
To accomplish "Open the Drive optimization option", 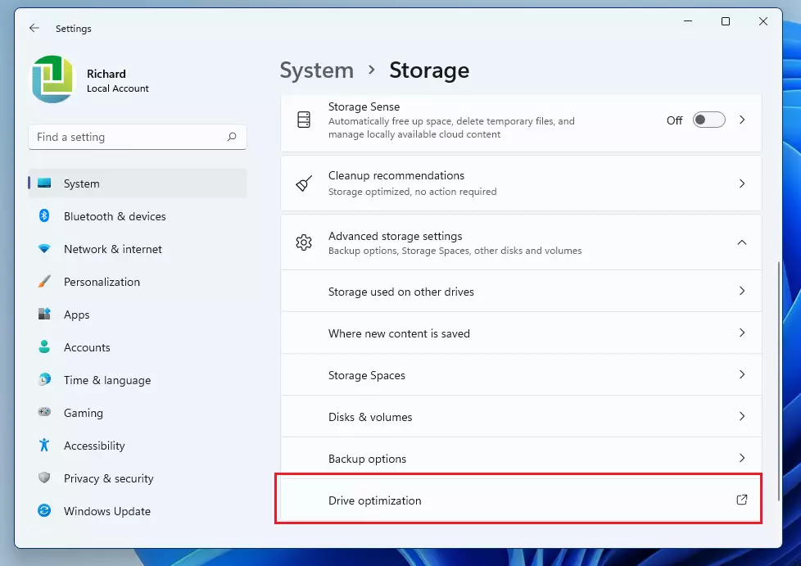I will (521, 500).
